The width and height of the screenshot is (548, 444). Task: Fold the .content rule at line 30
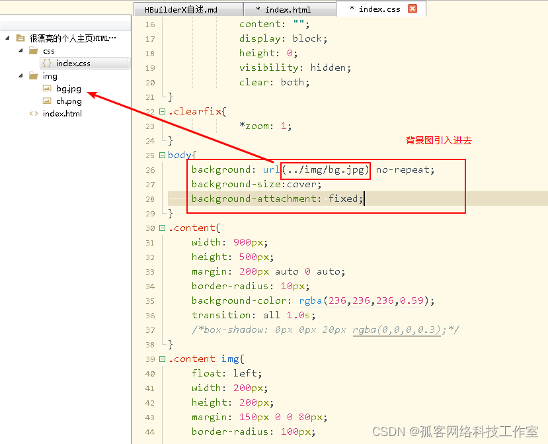point(162,228)
